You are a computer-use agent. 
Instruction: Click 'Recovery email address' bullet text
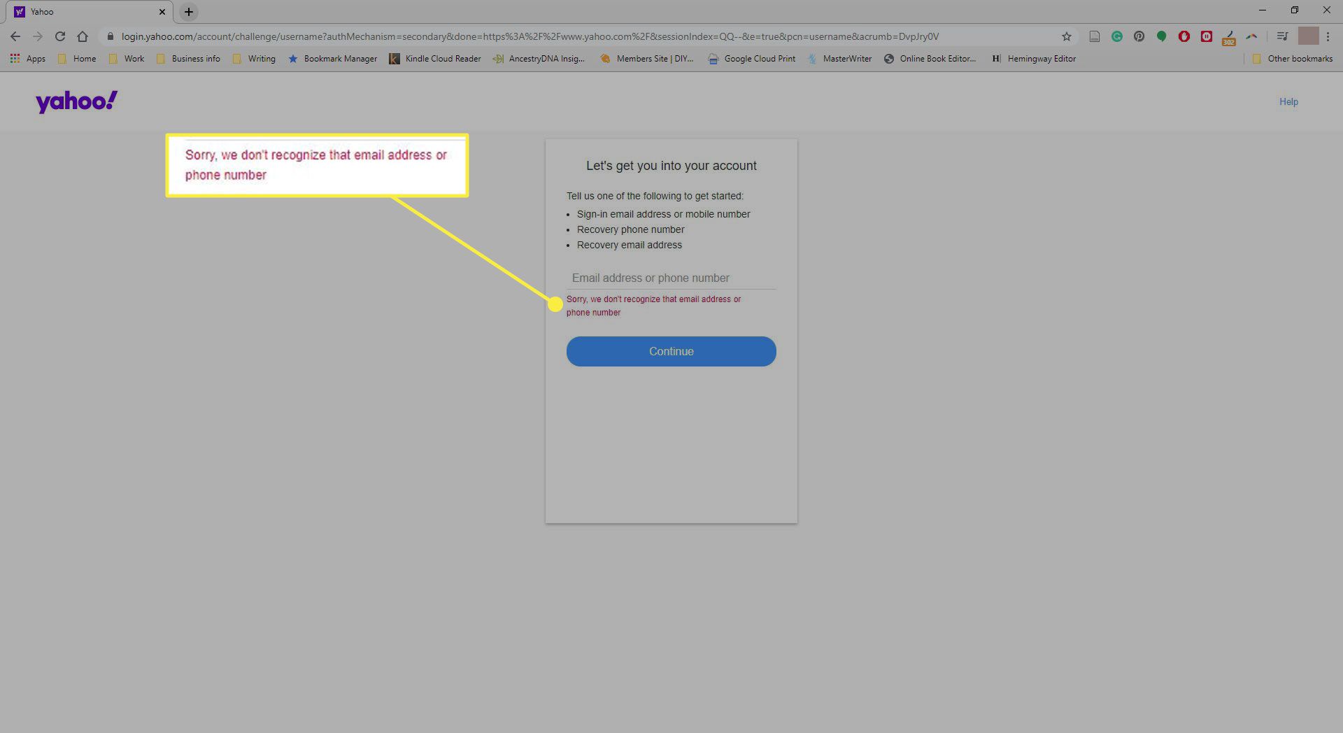[629, 245]
